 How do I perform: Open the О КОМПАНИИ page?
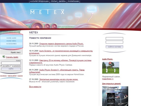tap(73, 1)
